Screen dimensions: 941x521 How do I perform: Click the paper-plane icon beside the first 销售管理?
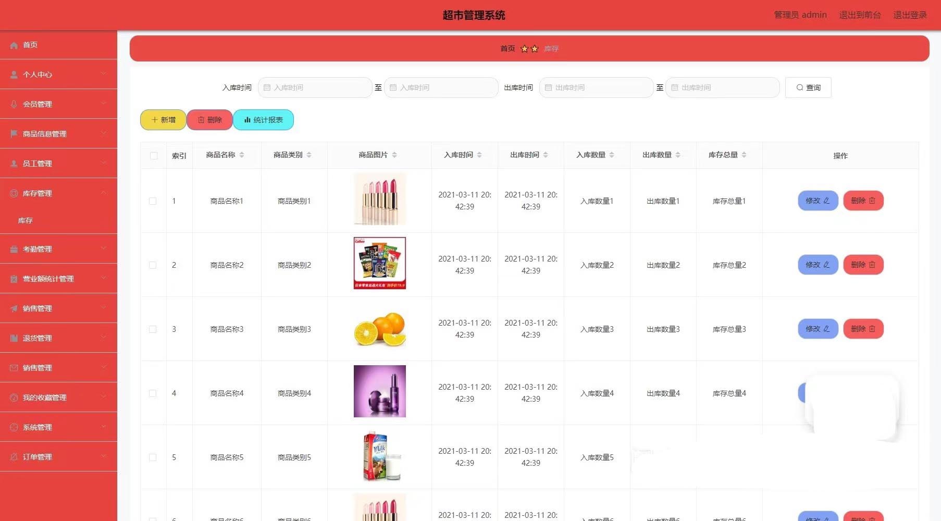(14, 308)
